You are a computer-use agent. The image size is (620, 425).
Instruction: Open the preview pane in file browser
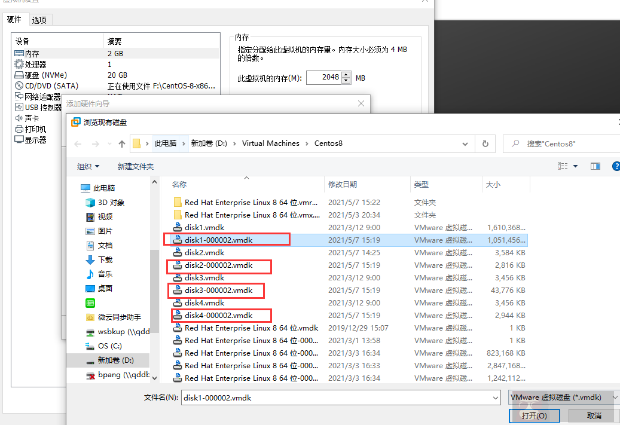(x=595, y=166)
